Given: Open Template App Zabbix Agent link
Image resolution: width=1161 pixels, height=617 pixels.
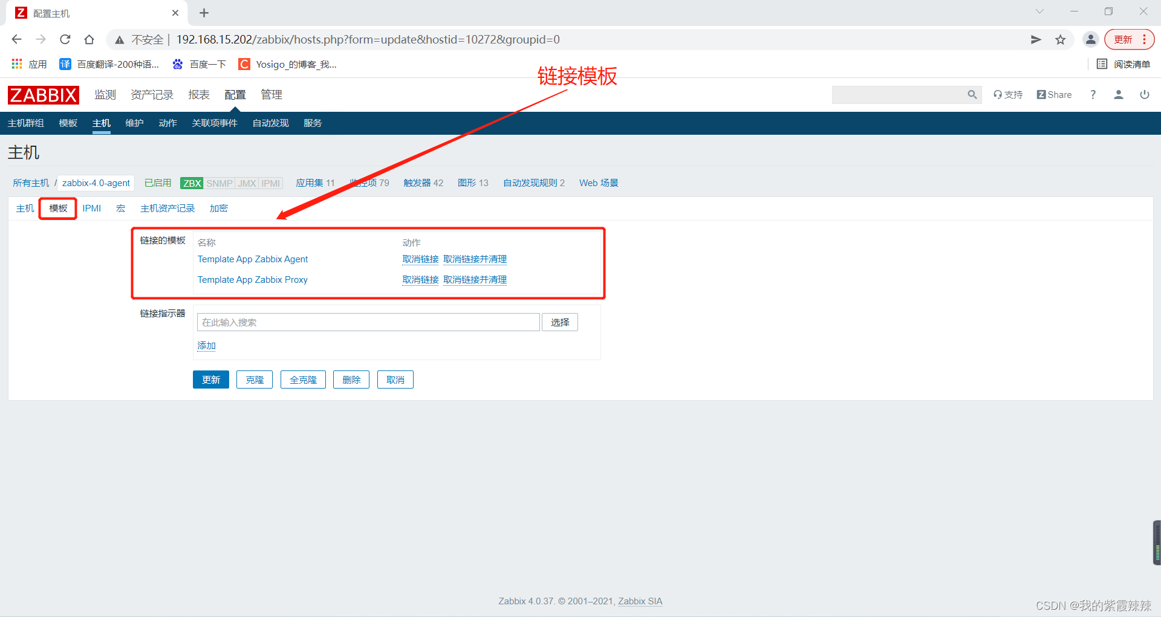Looking at the screenshot, I should 253,259.
